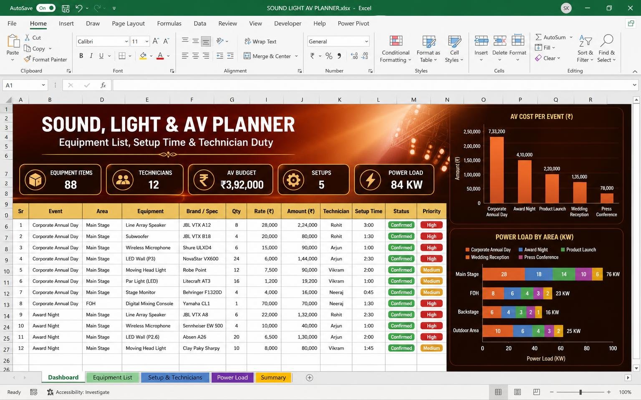Click the Font Color letter A icon
641x400 pixels.
(x=160, y=56)
